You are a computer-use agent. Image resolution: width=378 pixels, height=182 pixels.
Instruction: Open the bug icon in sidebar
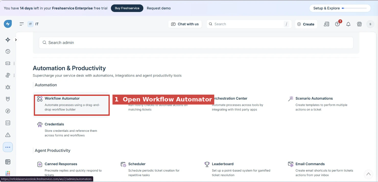[x=8, y=87]
